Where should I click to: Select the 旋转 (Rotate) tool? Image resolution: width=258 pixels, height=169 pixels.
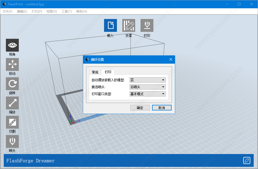pyautogui.click(x=12, y=84)
